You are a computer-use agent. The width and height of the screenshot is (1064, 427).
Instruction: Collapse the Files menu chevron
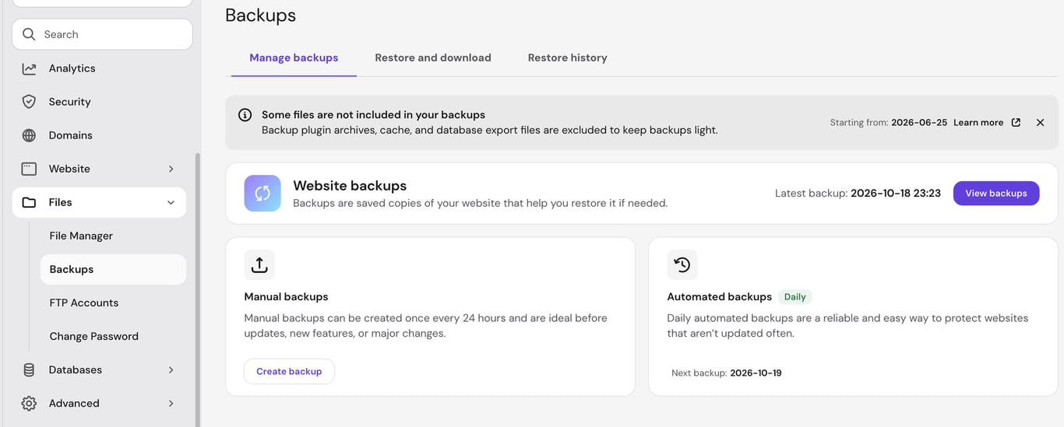pos(171,202)
